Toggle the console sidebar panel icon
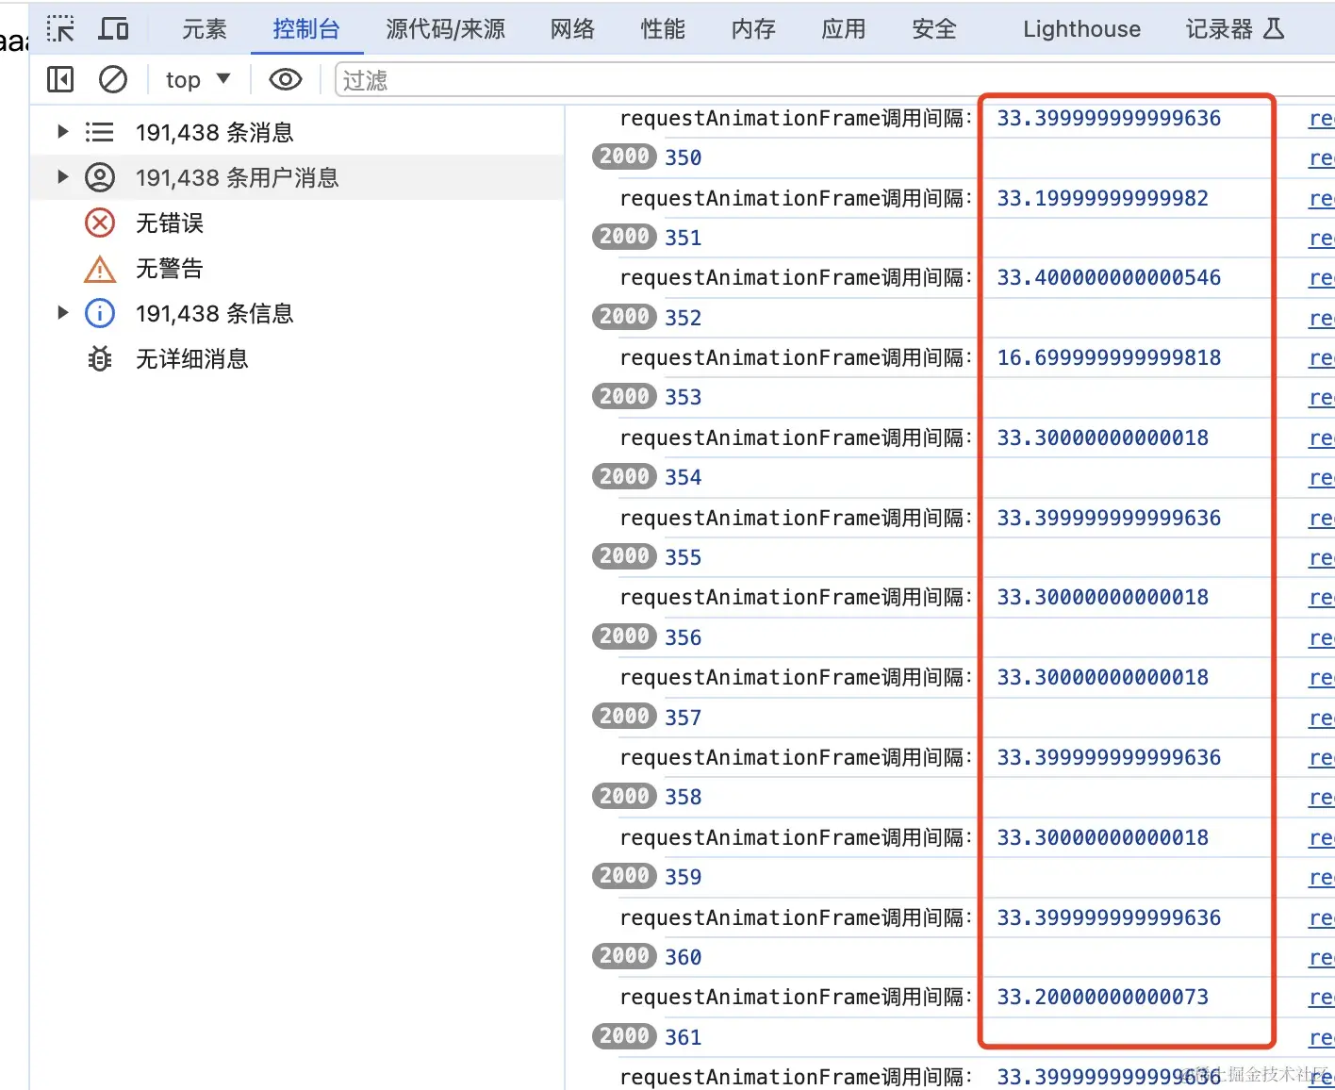The image size is (1335, 1090). 60,80
